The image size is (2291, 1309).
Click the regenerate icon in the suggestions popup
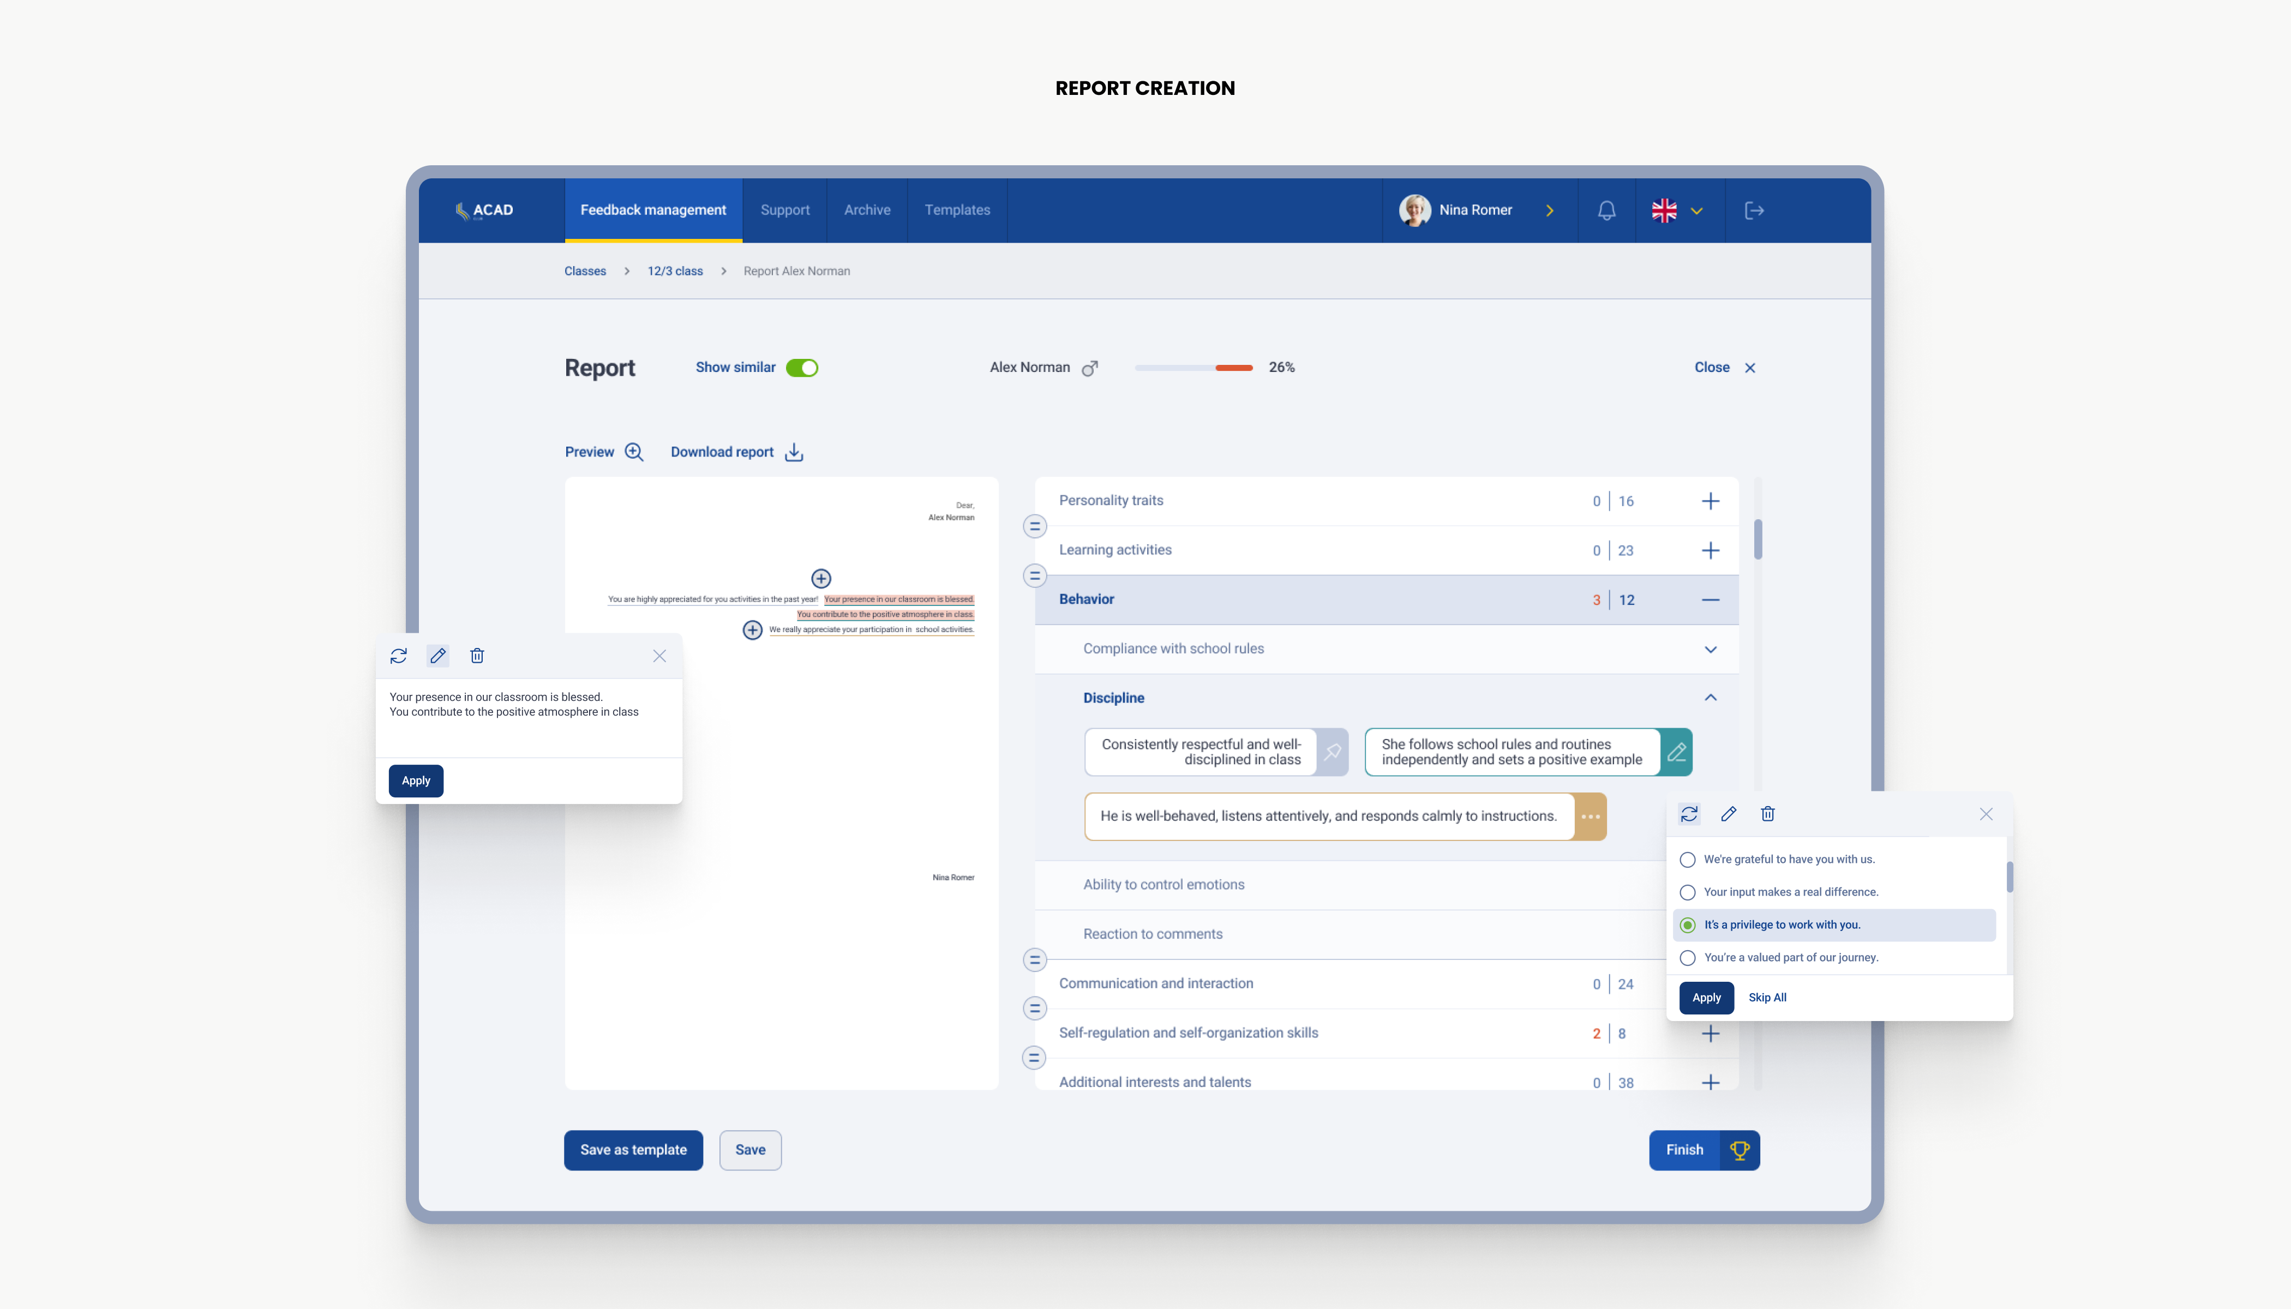pyautogui.click(x=1689, y=814)
